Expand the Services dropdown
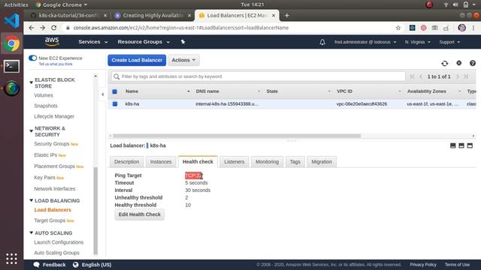The width and height of the screenshot is (481, 270). pyautogui.click(x=93, y=42)
